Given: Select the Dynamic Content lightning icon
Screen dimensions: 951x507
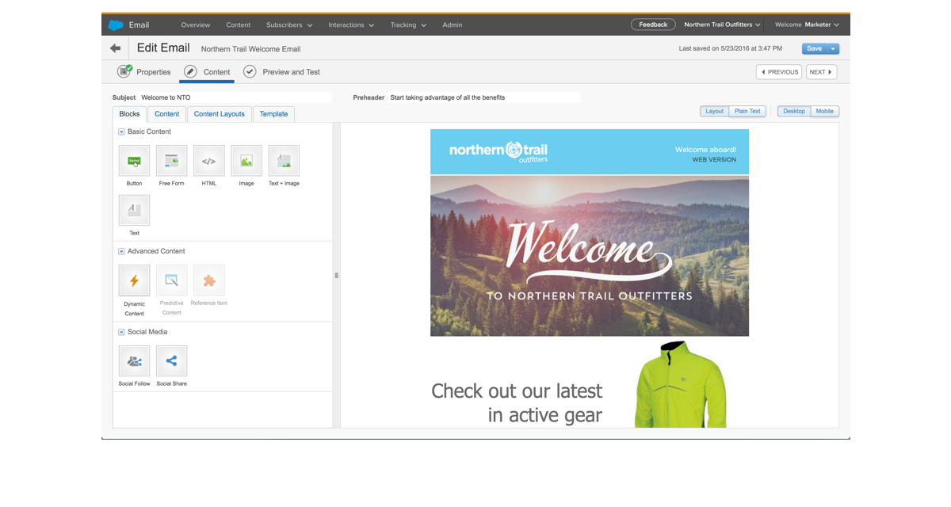Looking at the screenshot, I should click(134, 280).
